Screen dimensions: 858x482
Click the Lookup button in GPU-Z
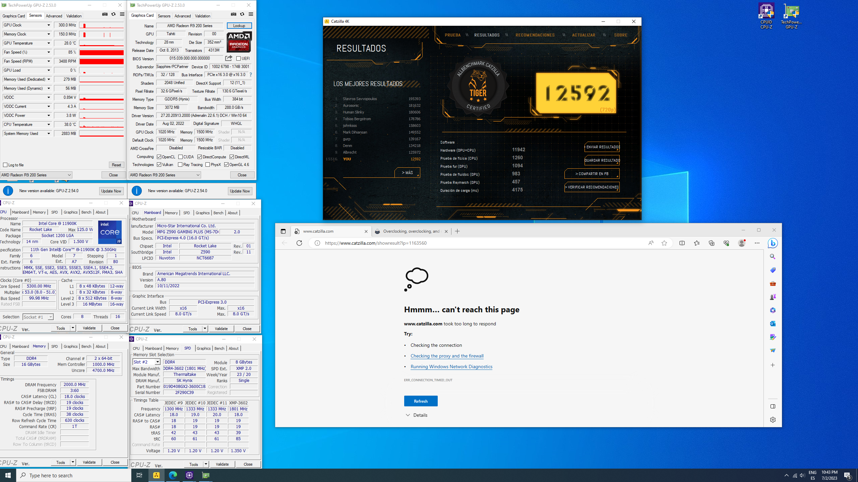[x=239, y=26]
